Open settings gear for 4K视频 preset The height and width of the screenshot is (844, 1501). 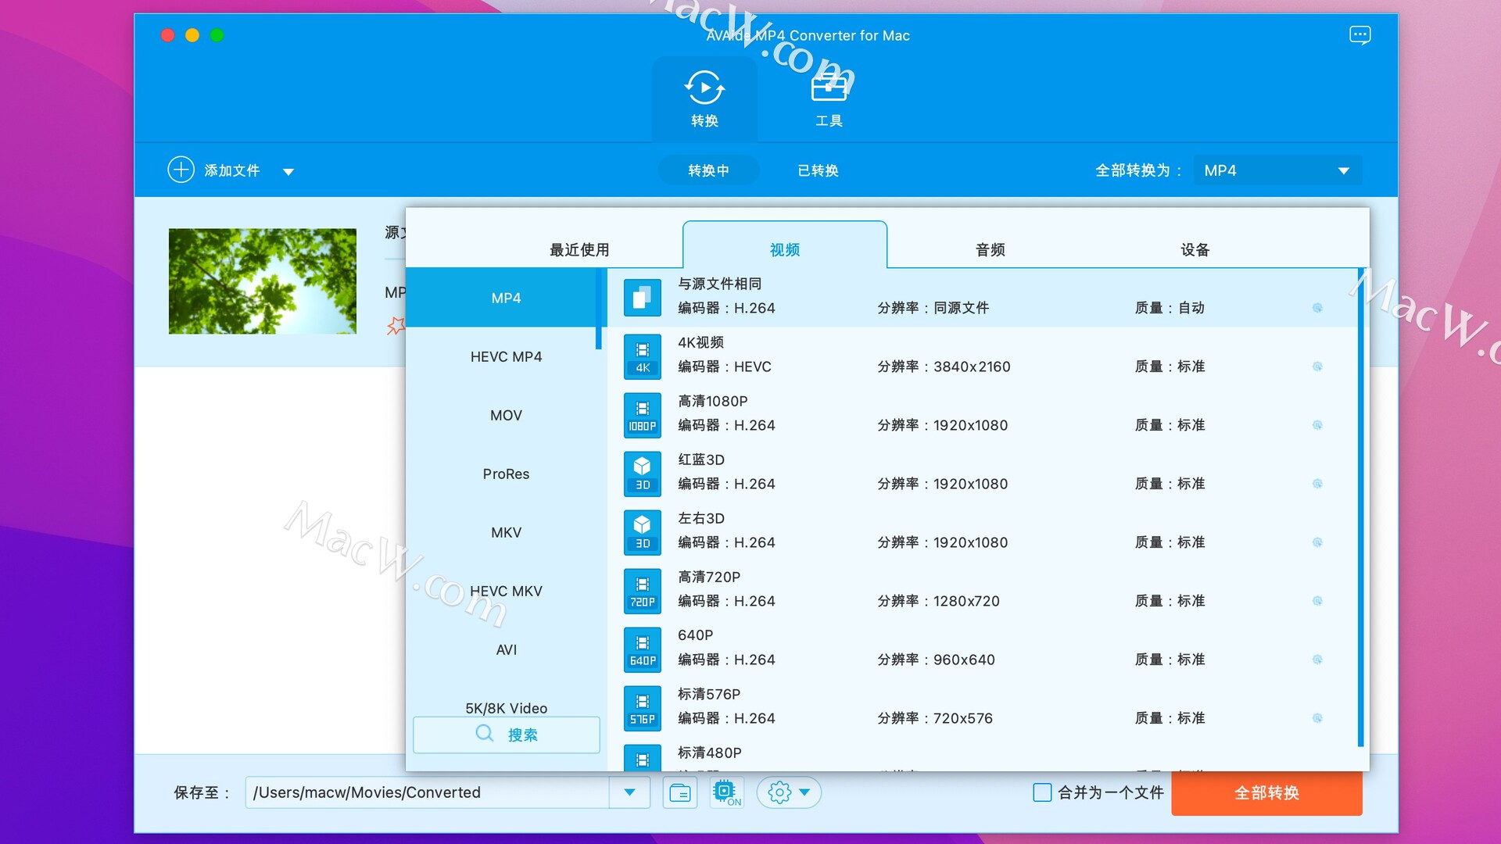(1317, 367)
